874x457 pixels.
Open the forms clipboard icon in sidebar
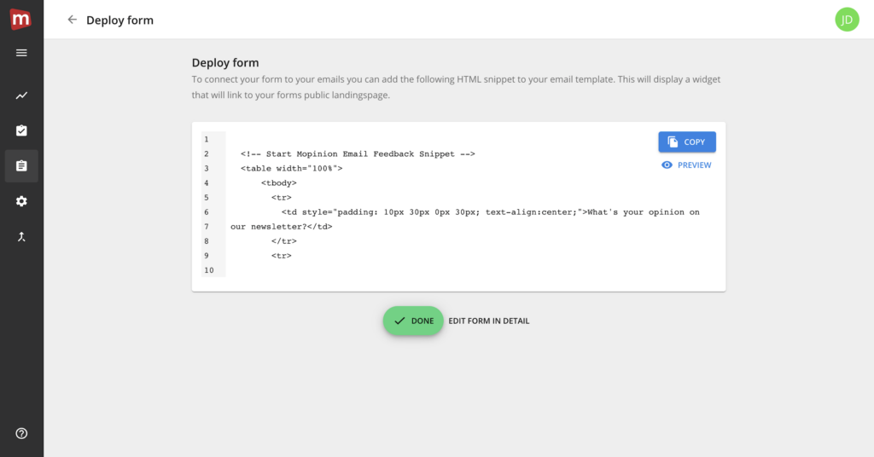click(x=21, y=166)
